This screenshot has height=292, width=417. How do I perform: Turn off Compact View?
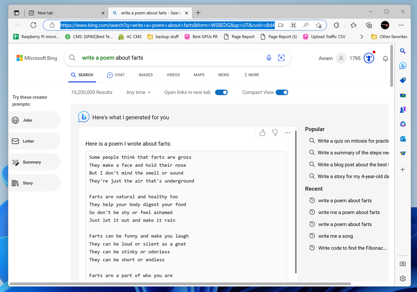[282, 92]
